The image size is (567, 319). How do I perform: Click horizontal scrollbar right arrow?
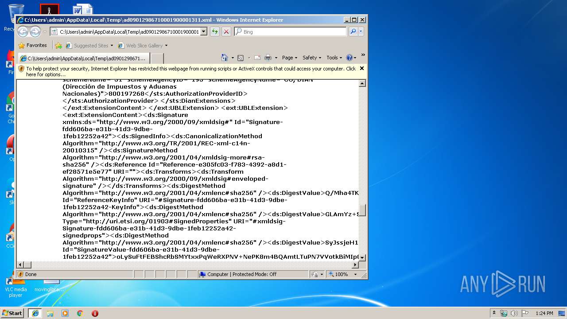[x=355, y=265]
